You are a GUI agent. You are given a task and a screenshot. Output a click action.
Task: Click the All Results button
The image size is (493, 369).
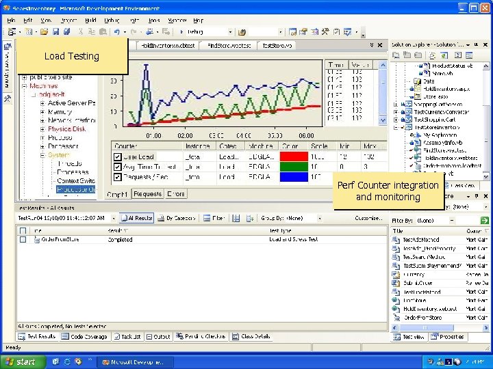tap(136, 218)
